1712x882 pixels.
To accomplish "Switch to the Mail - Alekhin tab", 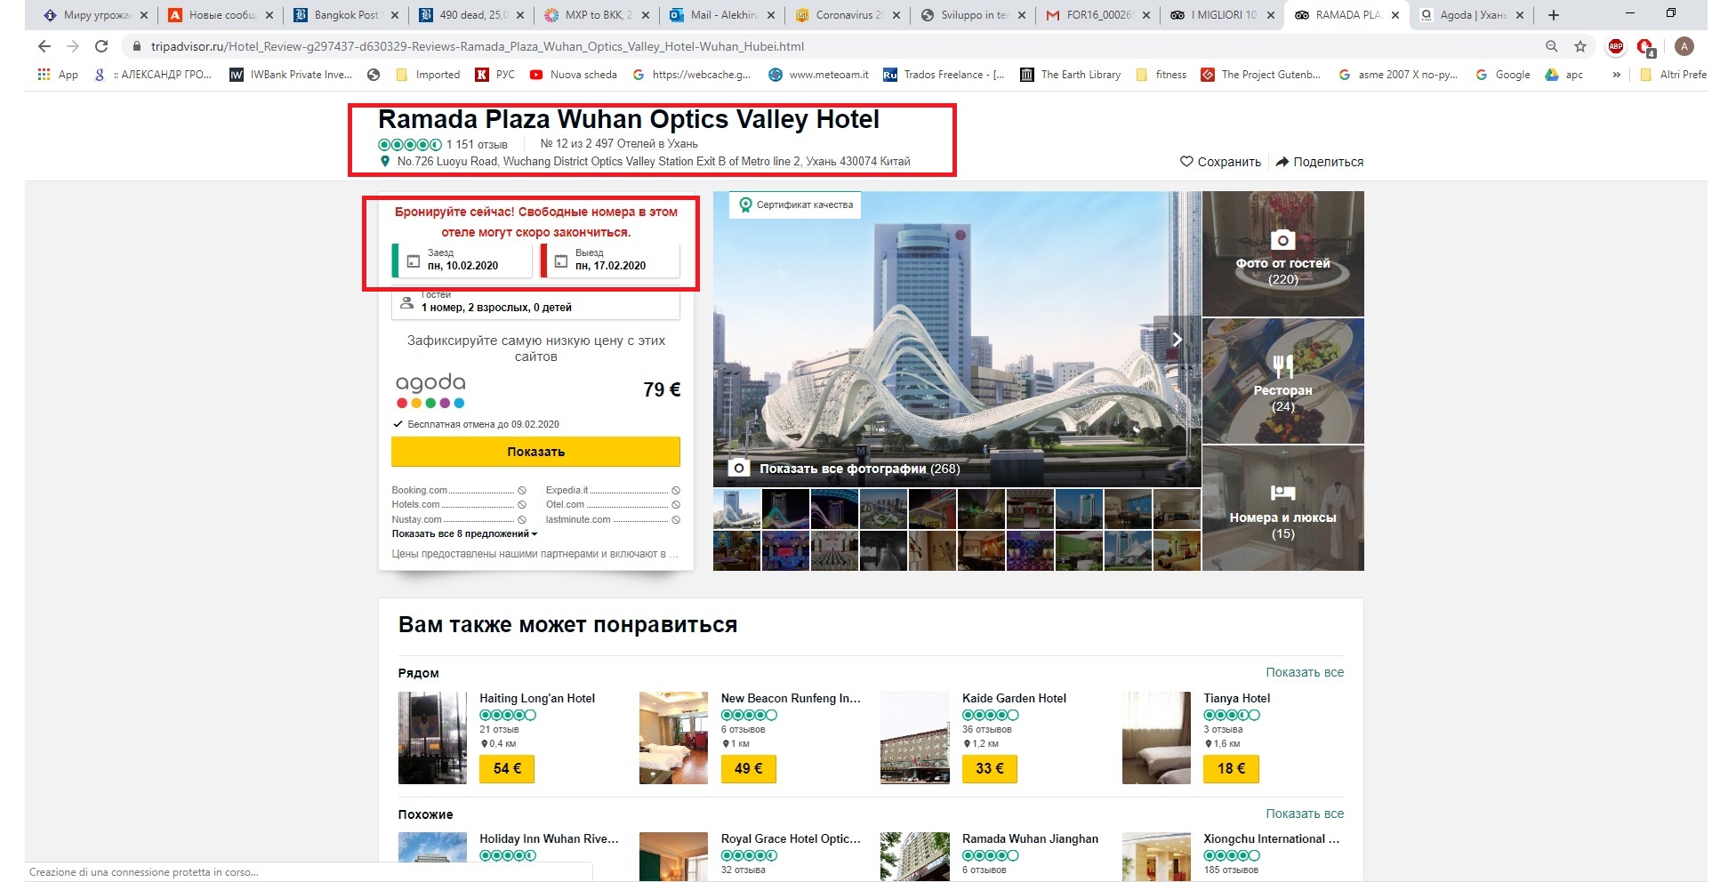I will (x=722, y=15).
